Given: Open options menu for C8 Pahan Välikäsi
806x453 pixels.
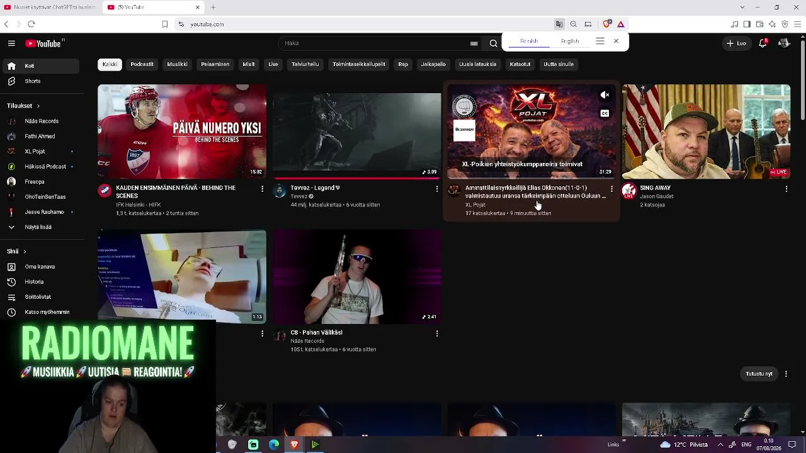Looking at the screenshot, I should 437,333.
